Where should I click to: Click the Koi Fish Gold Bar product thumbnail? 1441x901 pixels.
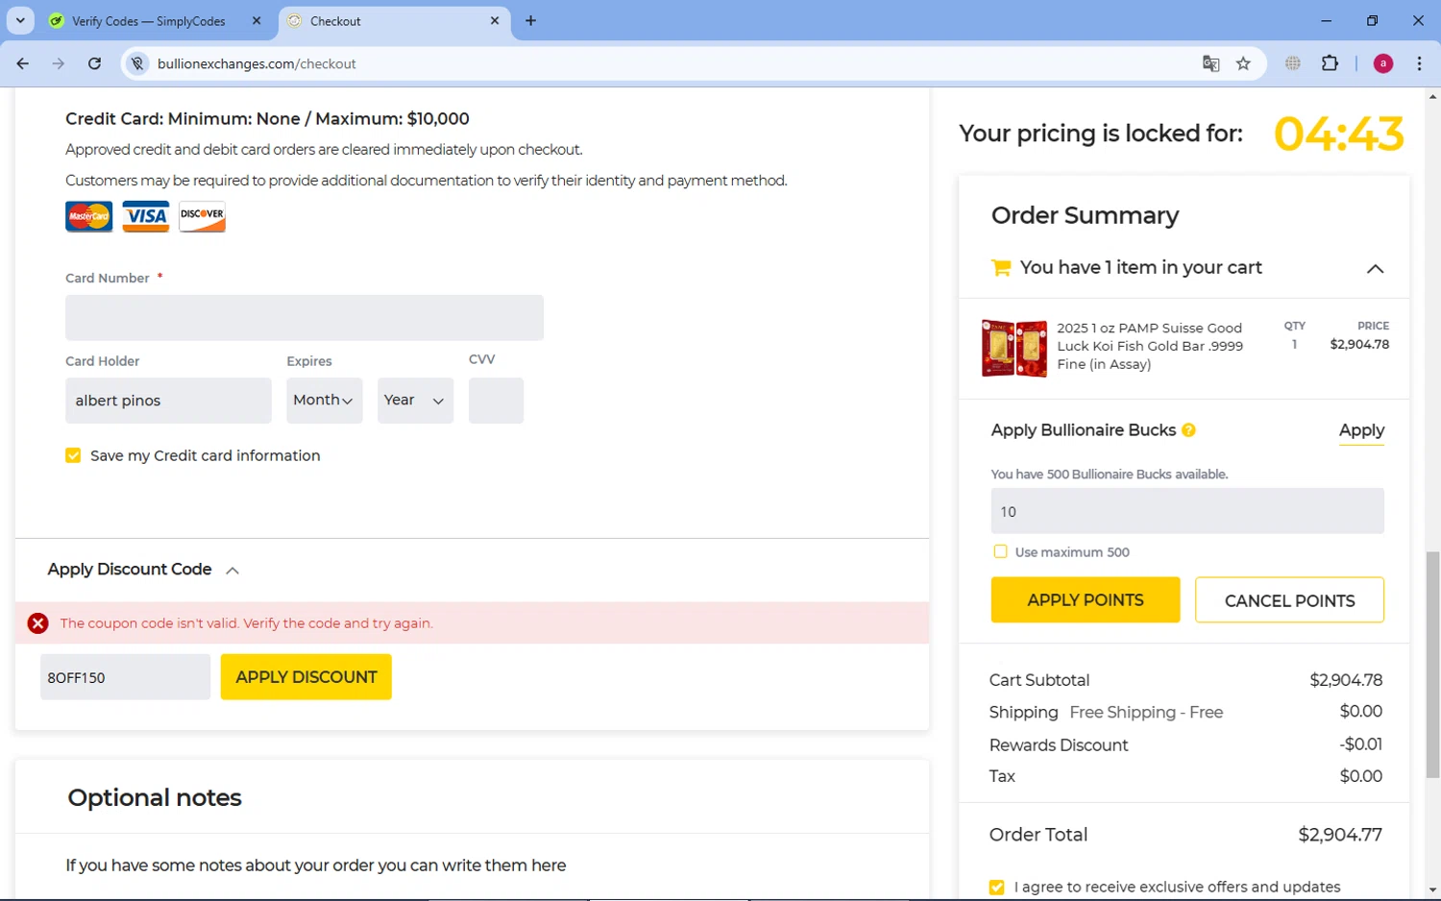(1014, 348)
